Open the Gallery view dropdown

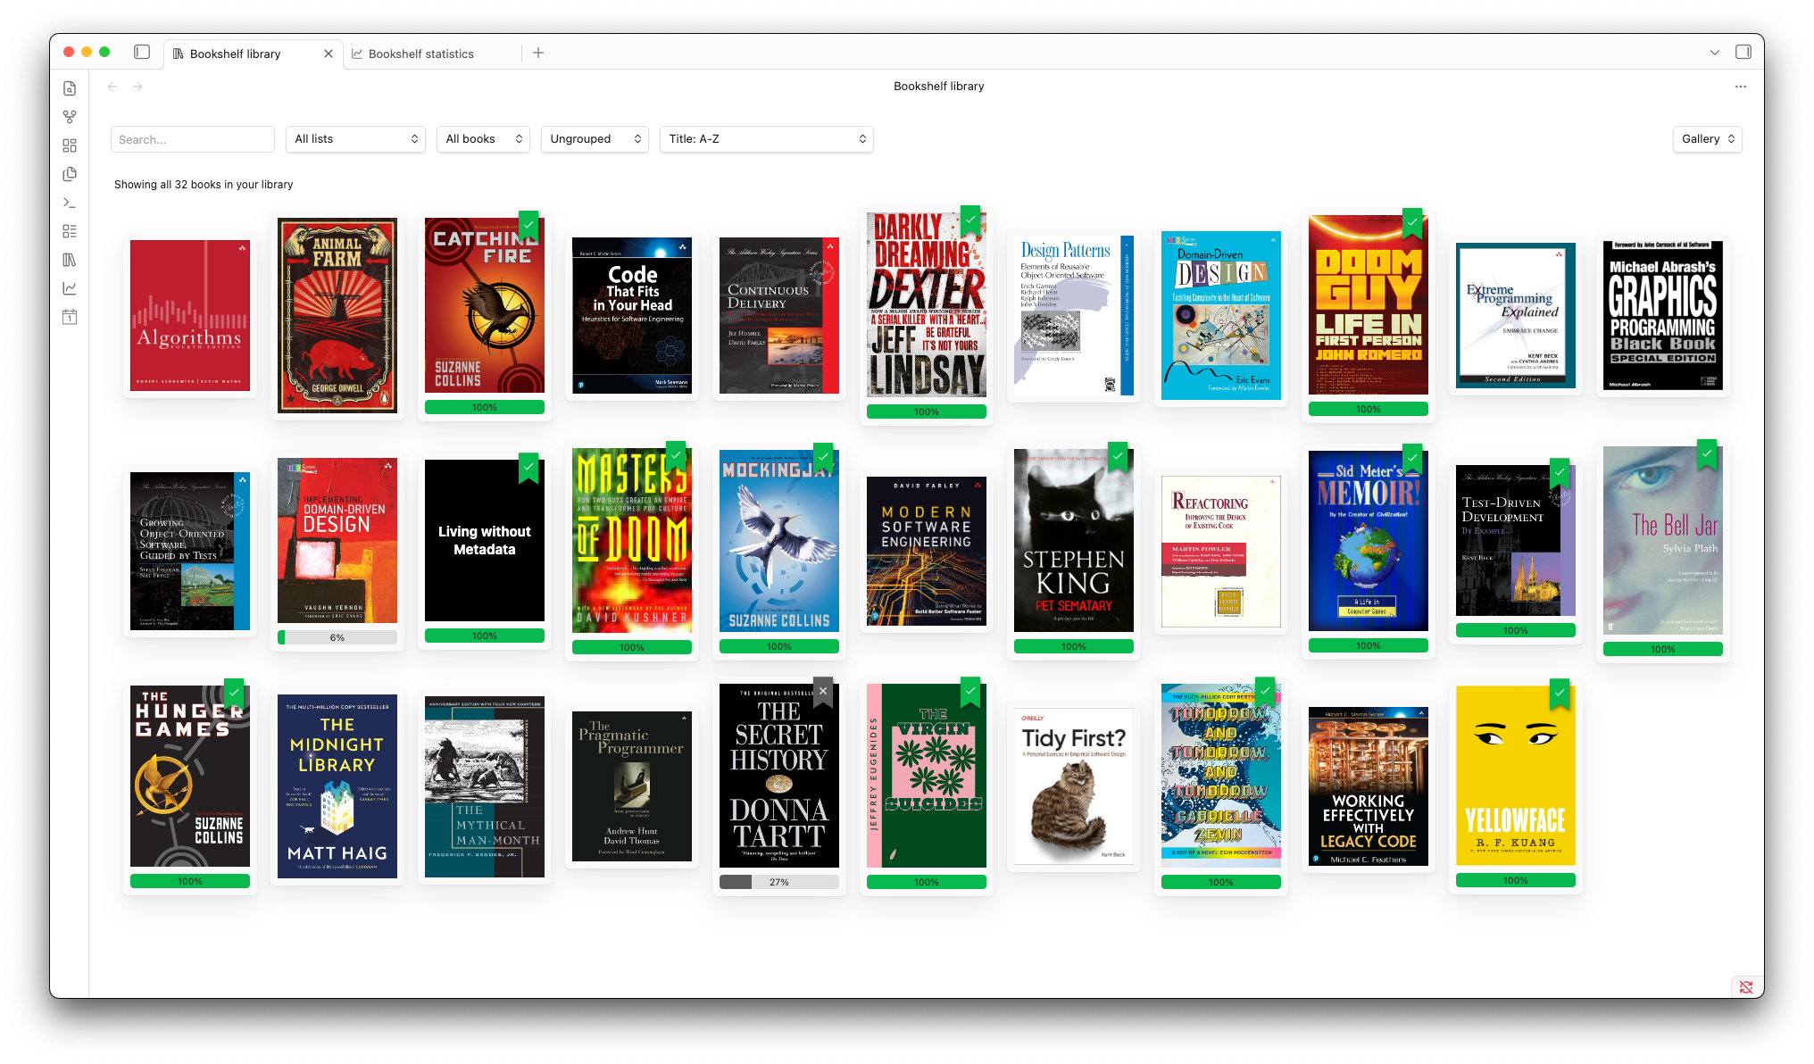(1708, 139)
